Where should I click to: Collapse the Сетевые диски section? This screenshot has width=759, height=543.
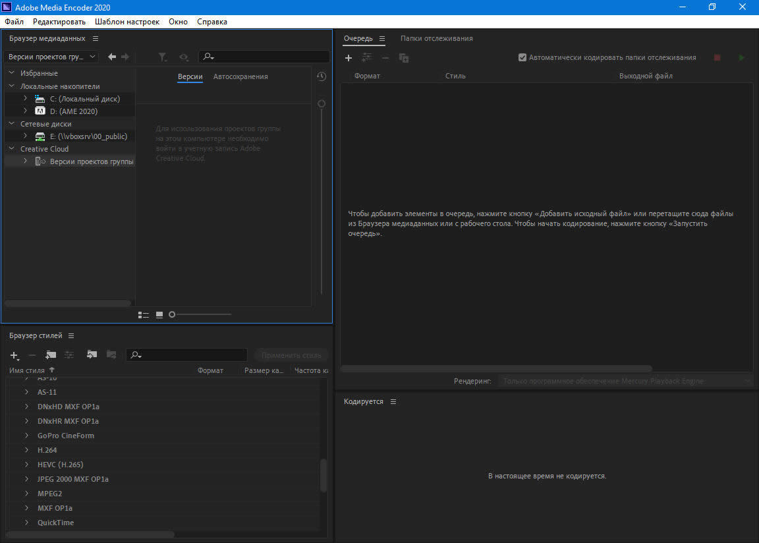(12, 123)
